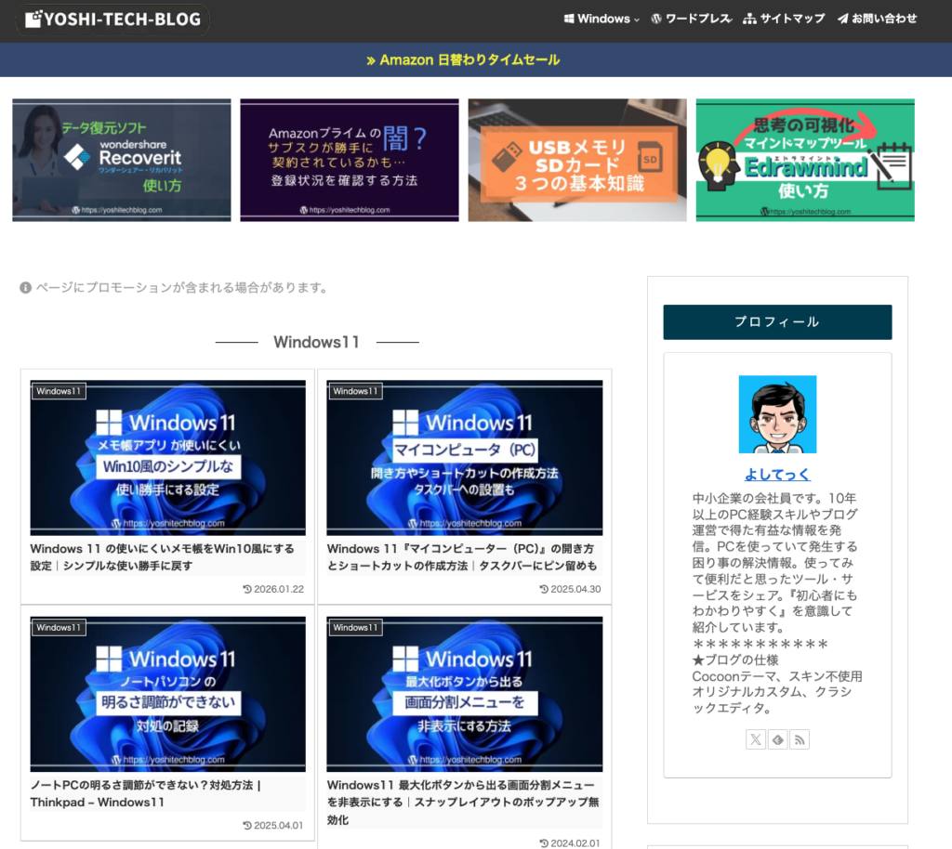
Task: Open the Edrawmind マインドマップ article thumbnail
Action: coord(805,160)
